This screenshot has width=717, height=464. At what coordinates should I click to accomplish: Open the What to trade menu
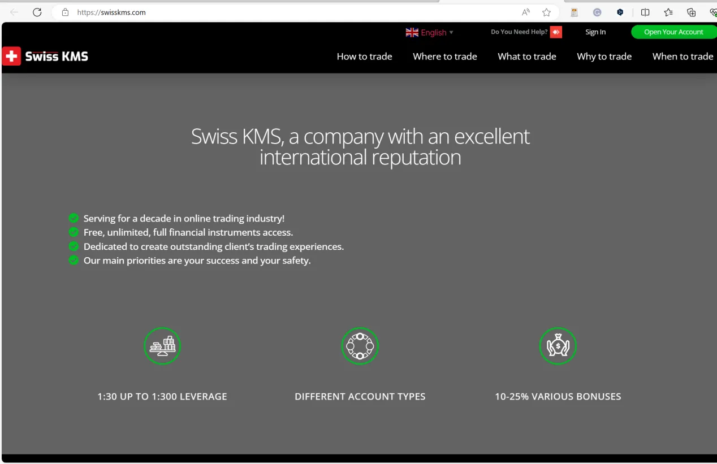(527, 57)
